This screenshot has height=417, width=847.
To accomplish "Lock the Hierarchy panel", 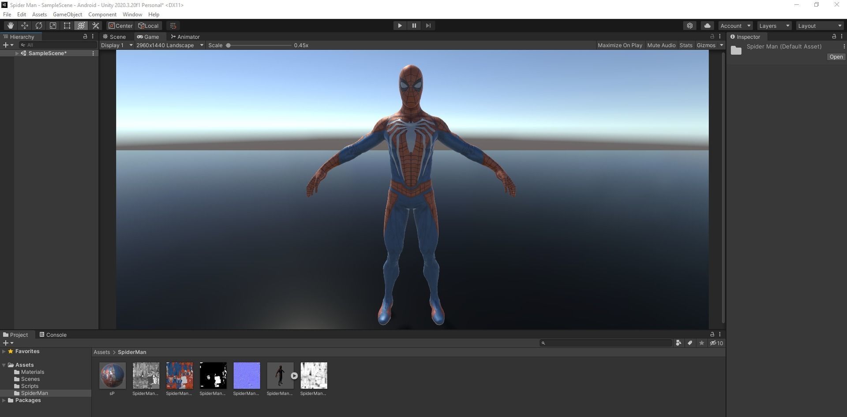I will coord(85,37).
